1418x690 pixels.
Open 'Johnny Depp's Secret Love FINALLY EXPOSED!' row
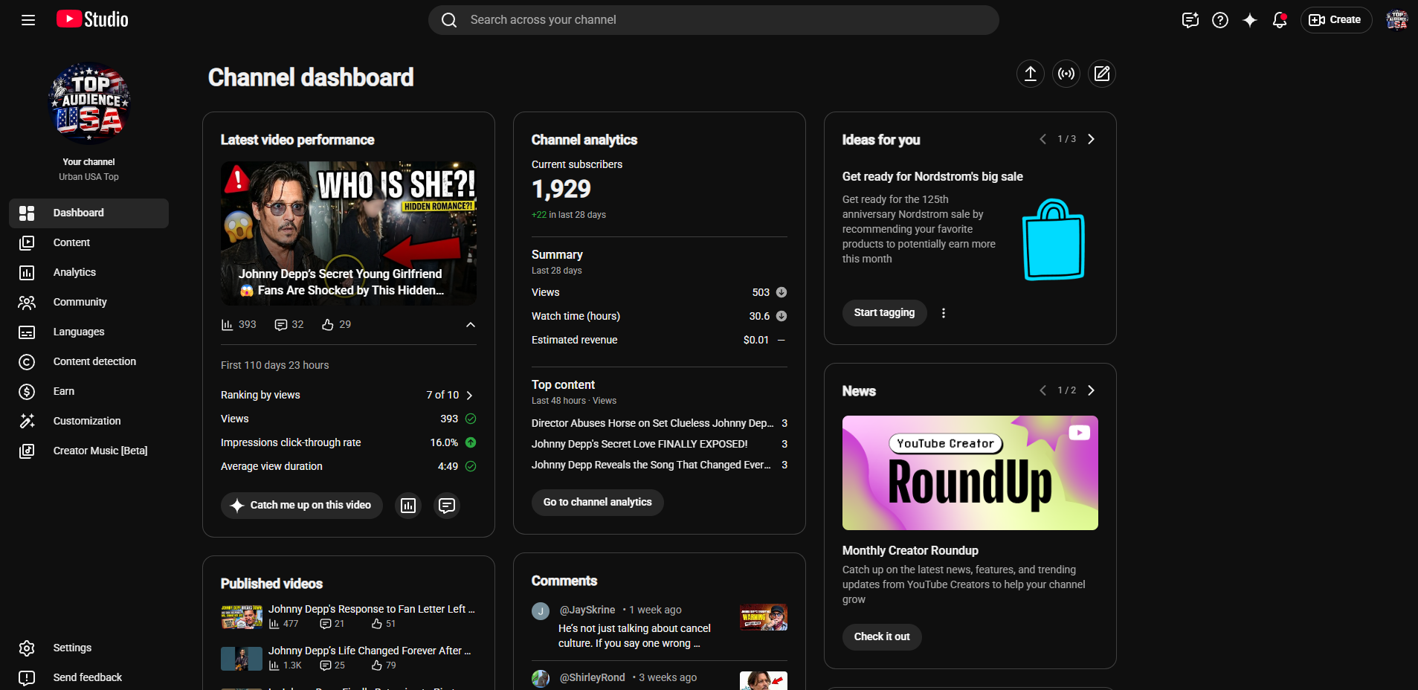point(660,444)
